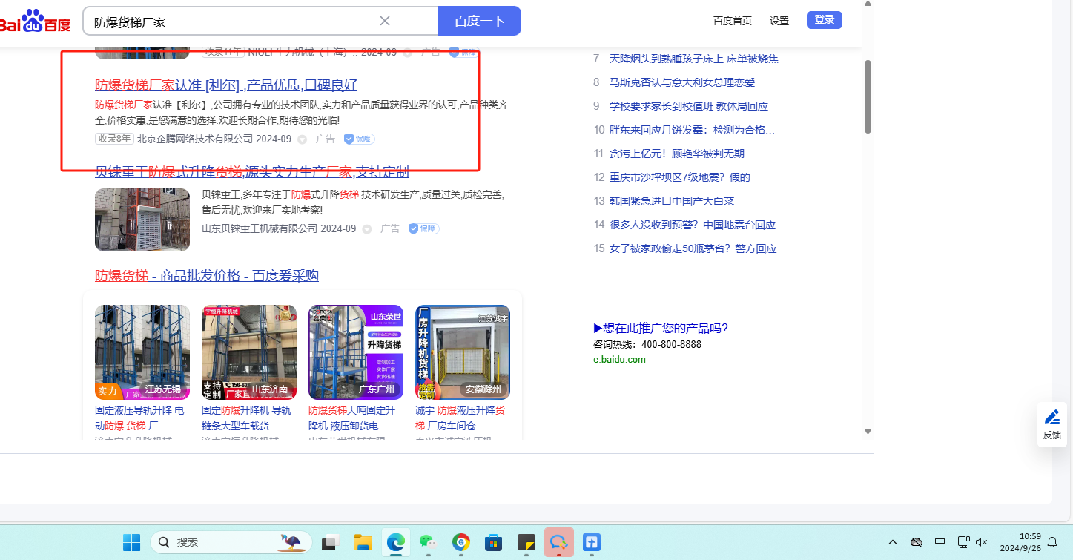Open File Explorer from the taskbar
Image resolution: width=1073 pixels, height=560 pixels.
click(x=362, y=542)
